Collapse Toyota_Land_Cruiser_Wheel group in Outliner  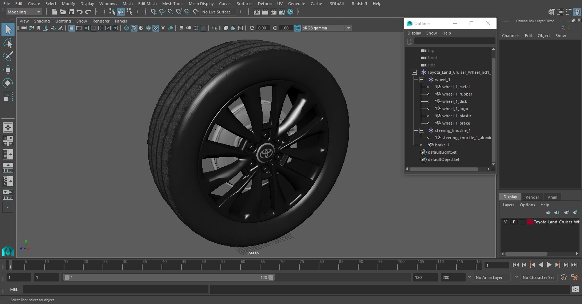point(414,72)
